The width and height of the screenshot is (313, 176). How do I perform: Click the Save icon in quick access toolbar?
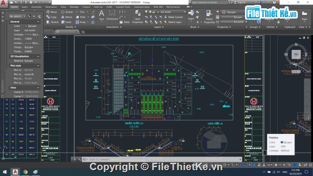(x=22, y=2)
